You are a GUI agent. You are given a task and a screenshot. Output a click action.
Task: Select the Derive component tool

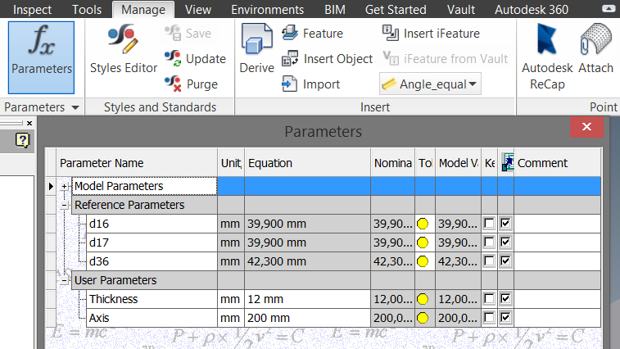(x=256, y=48)
